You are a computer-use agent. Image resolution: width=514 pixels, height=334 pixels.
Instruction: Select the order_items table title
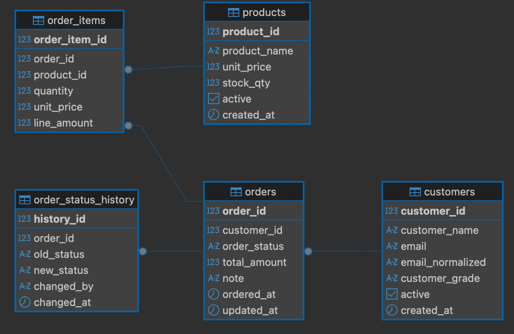(76, 20)
